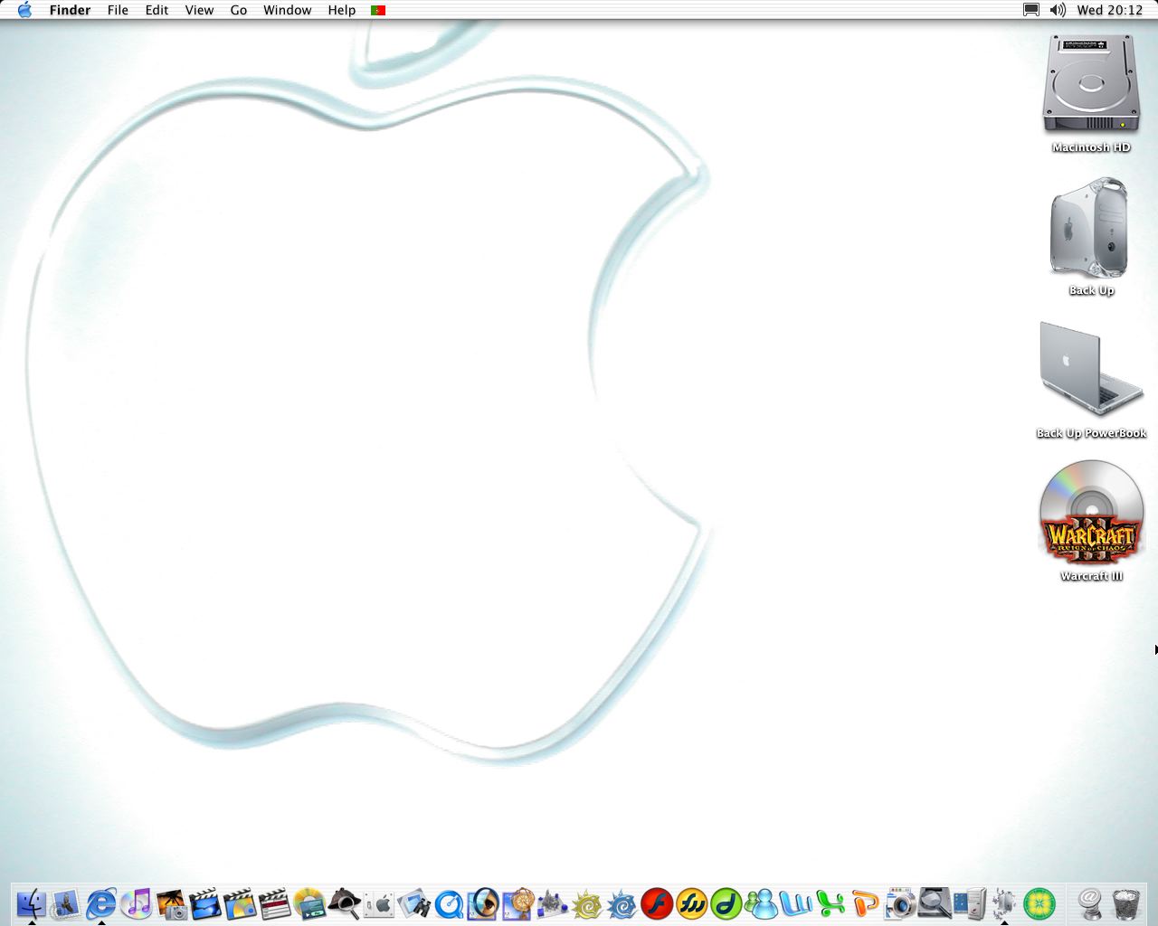1158x926 pixels.
Task: Open the Finder application menu
Action: (x=70, y=10)
